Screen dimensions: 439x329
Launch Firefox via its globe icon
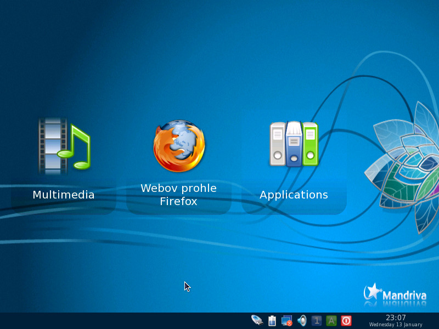point(179,145)
